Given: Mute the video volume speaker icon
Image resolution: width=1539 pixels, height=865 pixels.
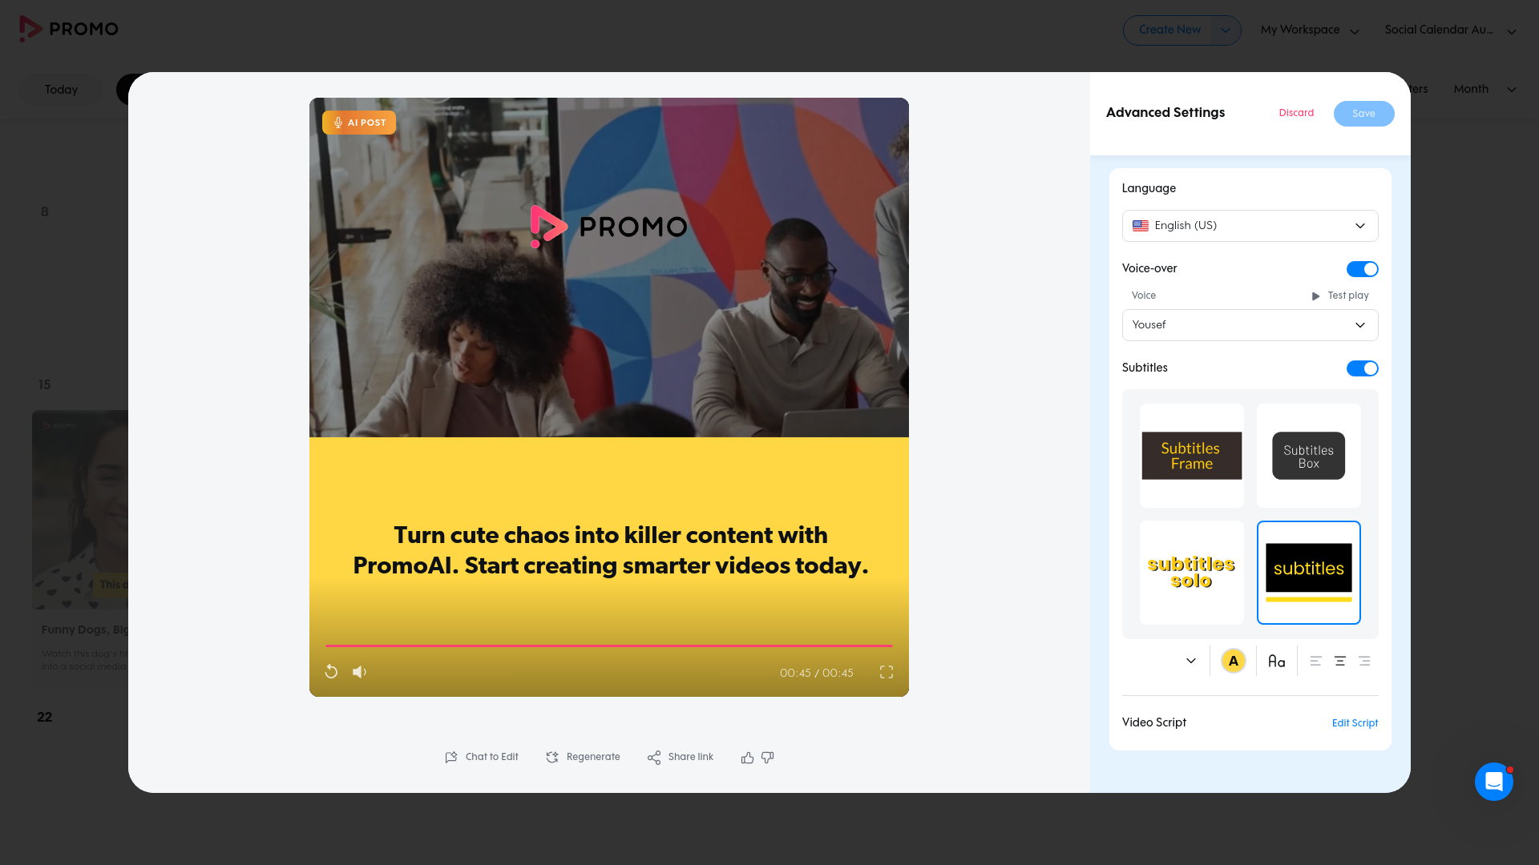Looking at the screenshot, I should pyautogui.click(x=360, y=672).
